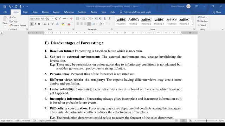
Task: Copy the selected text
Action: (x=13, y=21)
